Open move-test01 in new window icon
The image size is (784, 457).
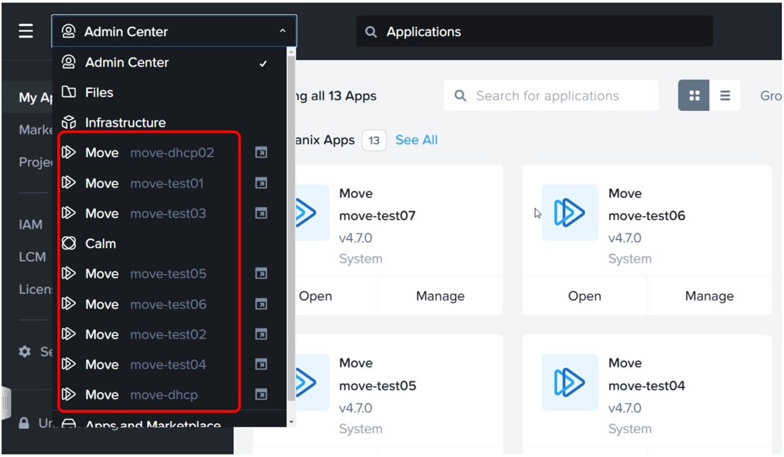click(x=261, y=183)
